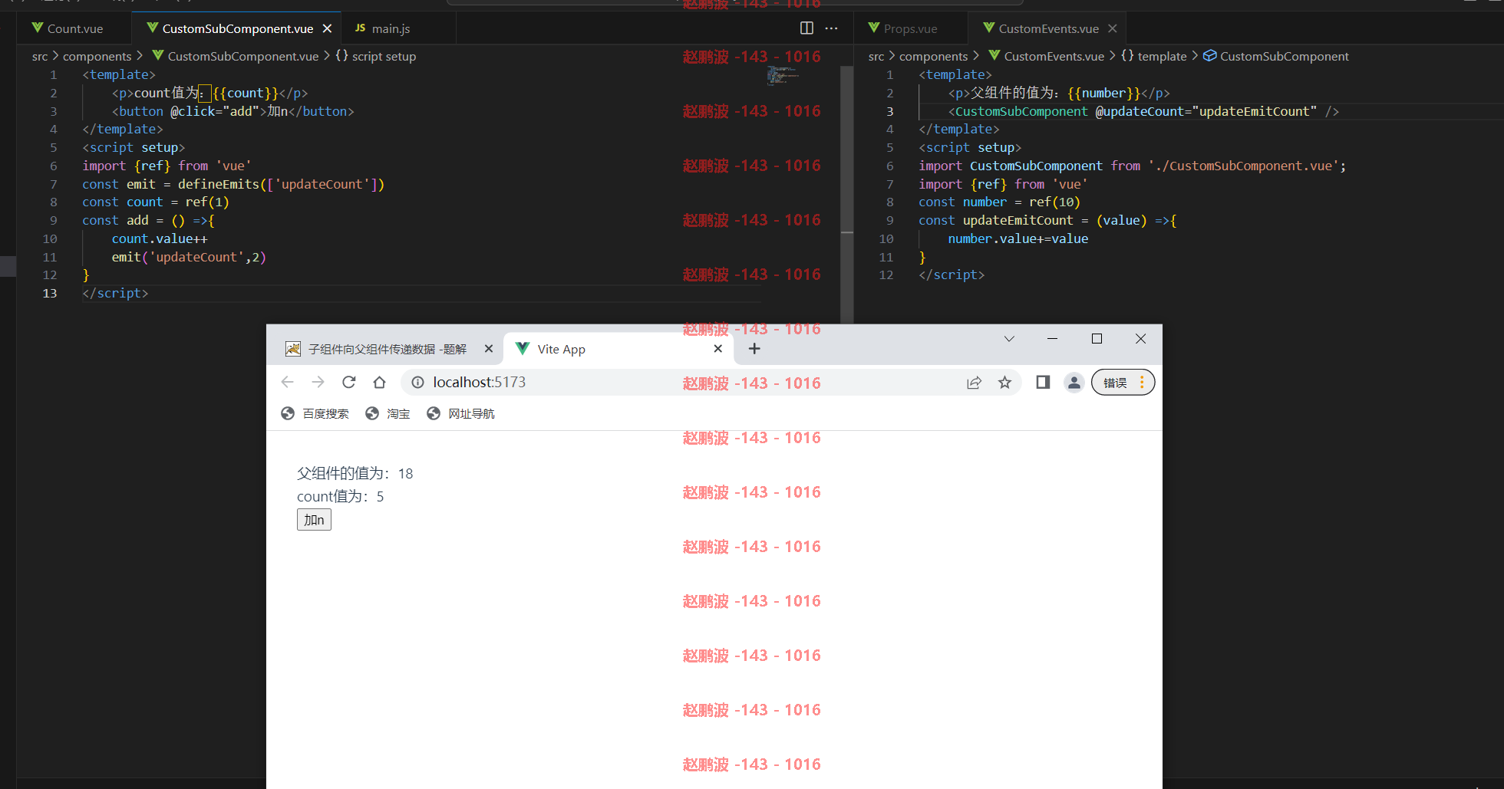The image size is (1504, 789).
Task: Click the minimap in left editor
Action: point(783,74)
